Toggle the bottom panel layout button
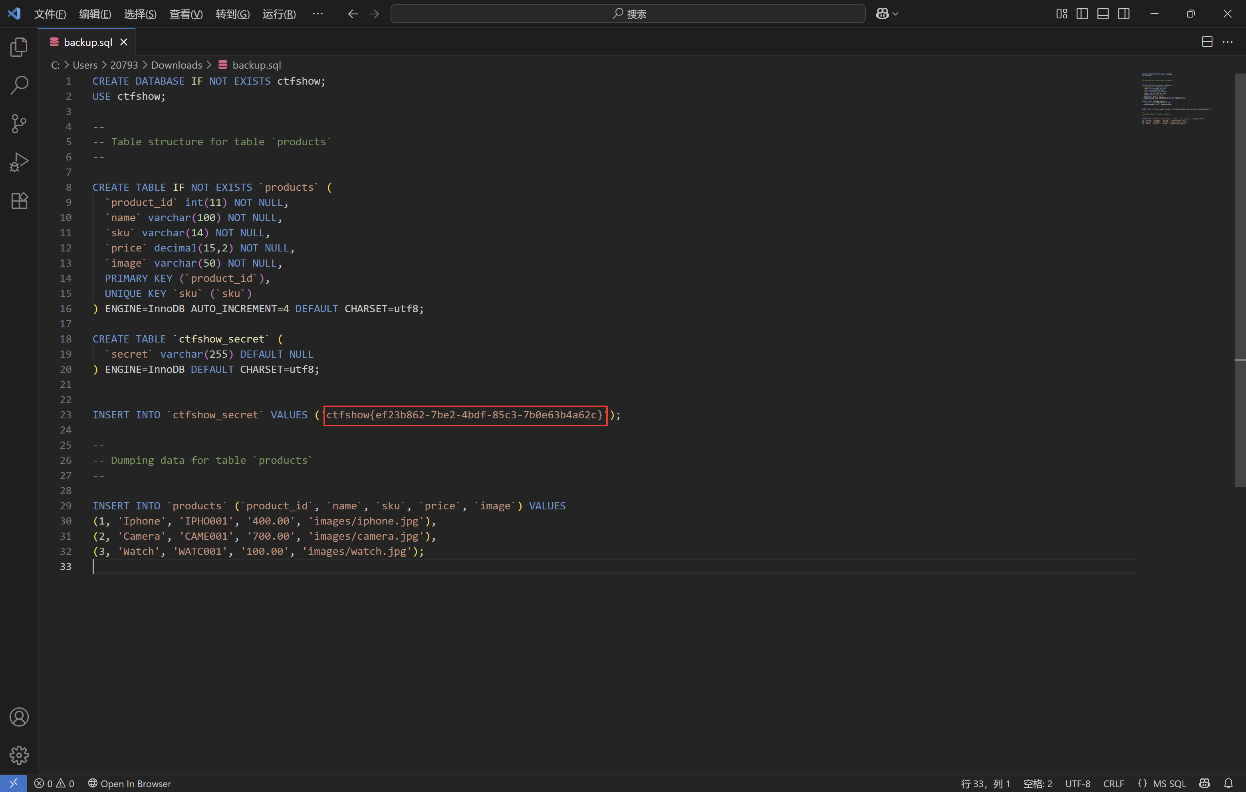 (x=1103, y=14)
